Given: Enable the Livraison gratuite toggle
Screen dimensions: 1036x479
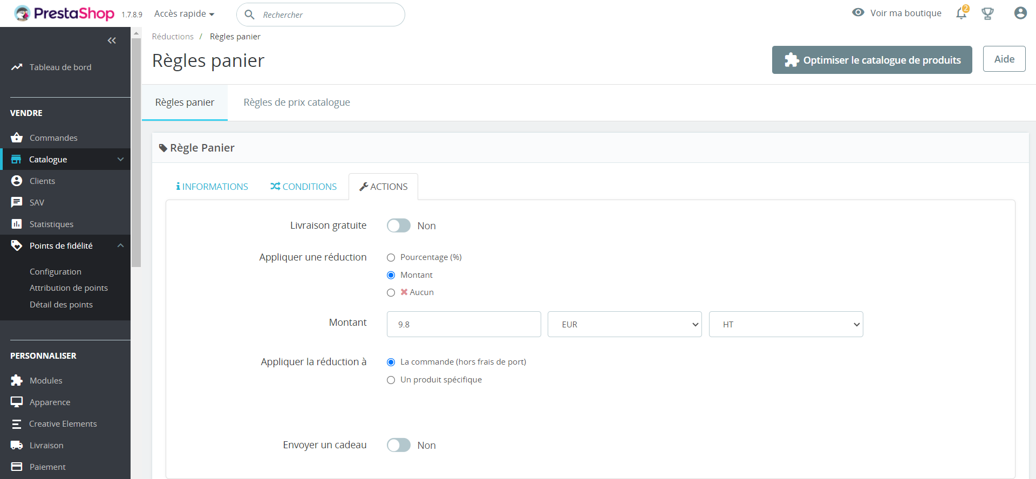Looking at the screenshot, I should point(399,225).
